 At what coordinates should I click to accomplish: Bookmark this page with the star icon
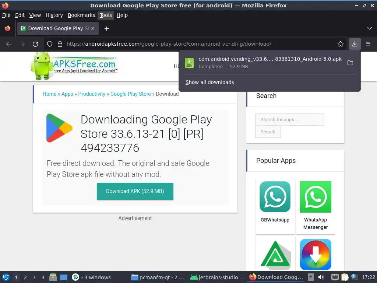point(341,44)
